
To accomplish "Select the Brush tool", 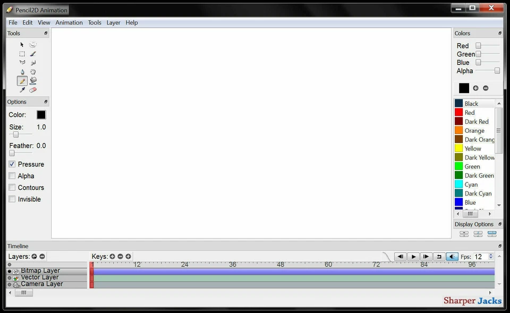I will click(32, 54).
